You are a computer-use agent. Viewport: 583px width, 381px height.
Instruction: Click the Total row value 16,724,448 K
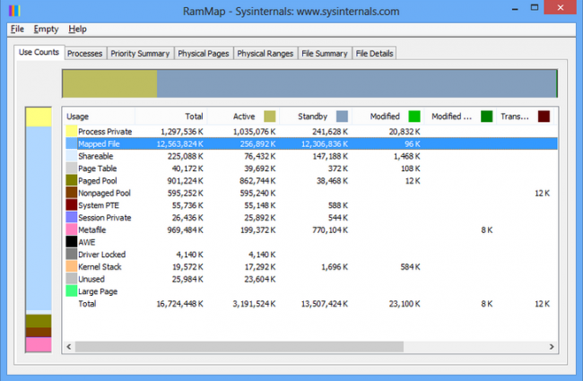(x=180, y=304)
